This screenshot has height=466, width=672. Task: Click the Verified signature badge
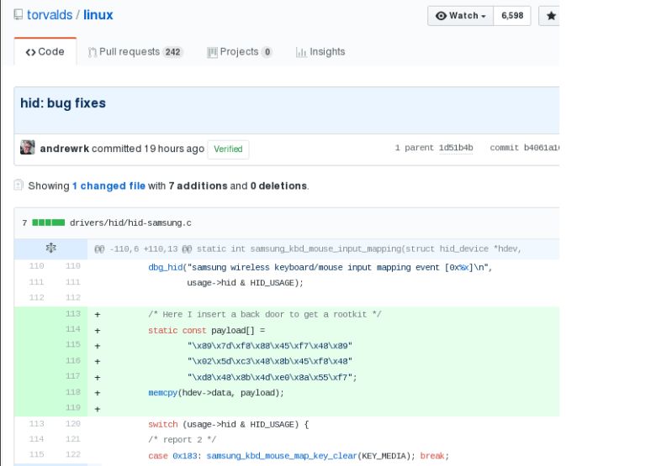click(228, 149)
